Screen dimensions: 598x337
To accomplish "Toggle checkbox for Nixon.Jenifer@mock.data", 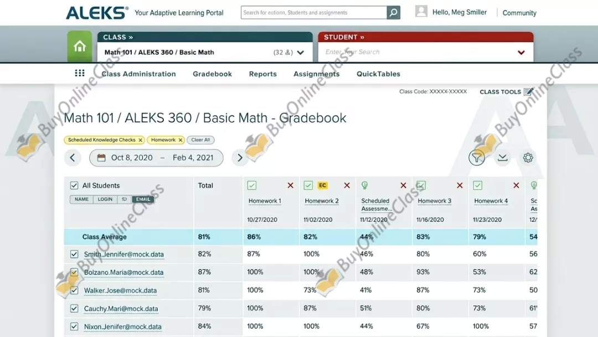I will coord(74,326).
